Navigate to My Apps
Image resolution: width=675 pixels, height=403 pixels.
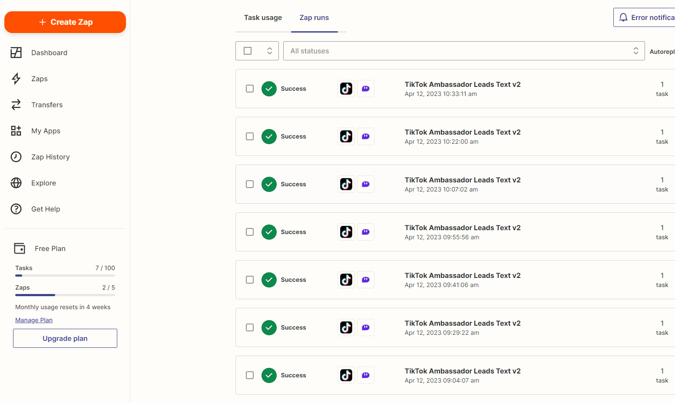click(46, 131)
